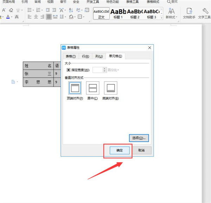
Task: Expand the bulleted list dropdown arrow
Action: [33, 10]
